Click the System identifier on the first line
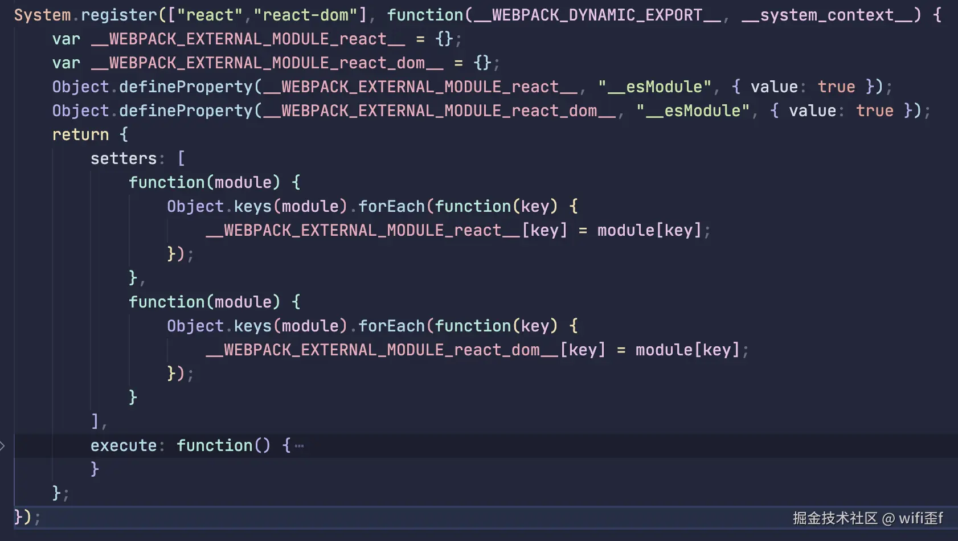Viewport: 958px width, 541px height. (43, 15)
